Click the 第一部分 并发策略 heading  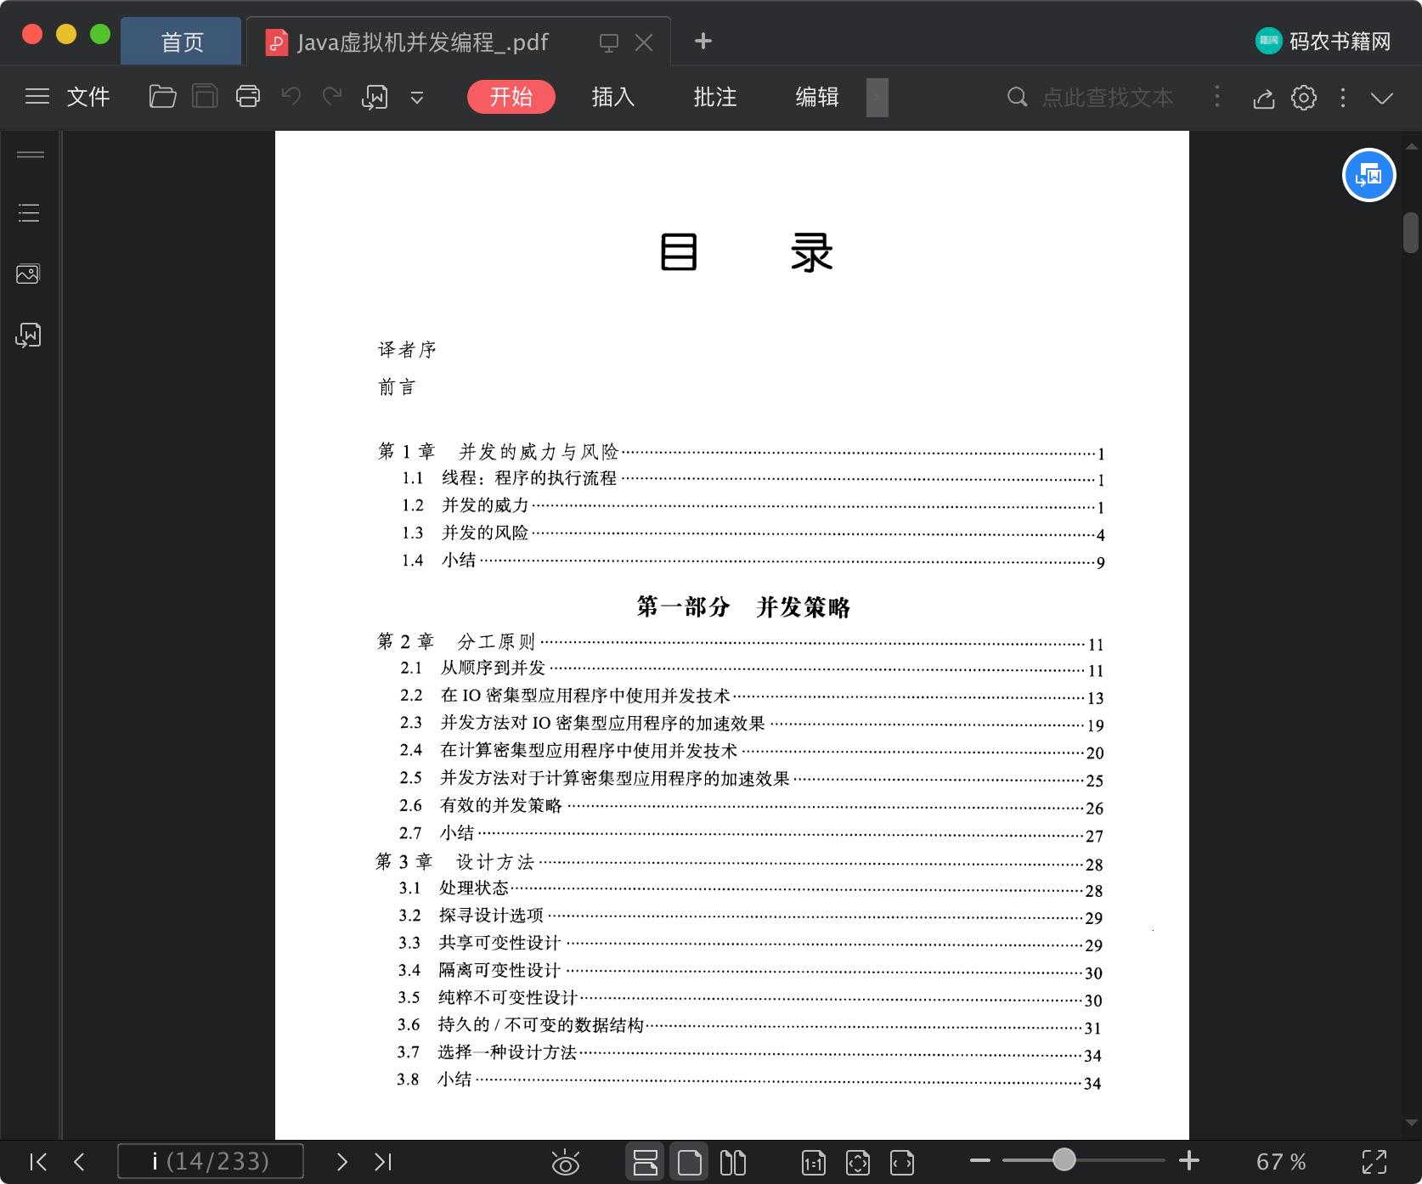[743, 606]
